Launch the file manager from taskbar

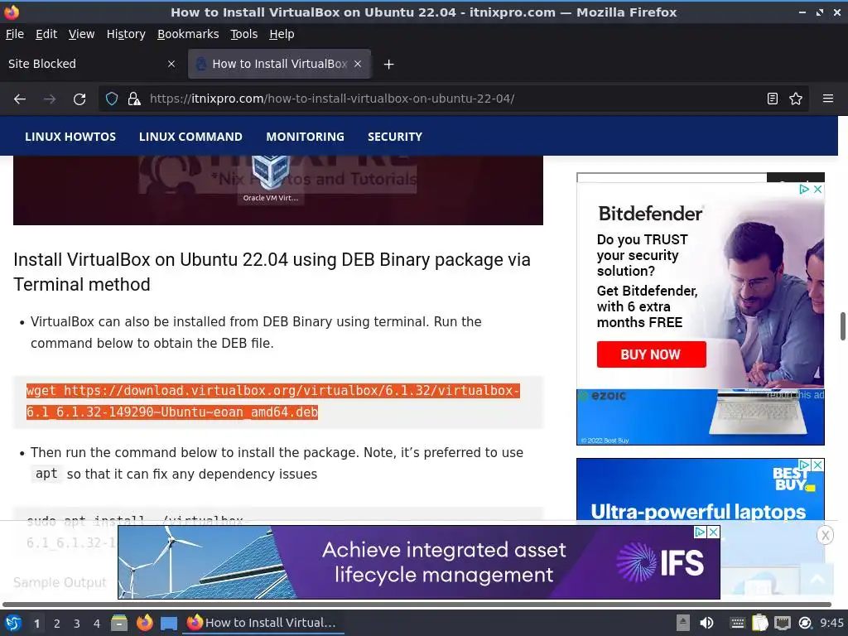click(119, 623)
